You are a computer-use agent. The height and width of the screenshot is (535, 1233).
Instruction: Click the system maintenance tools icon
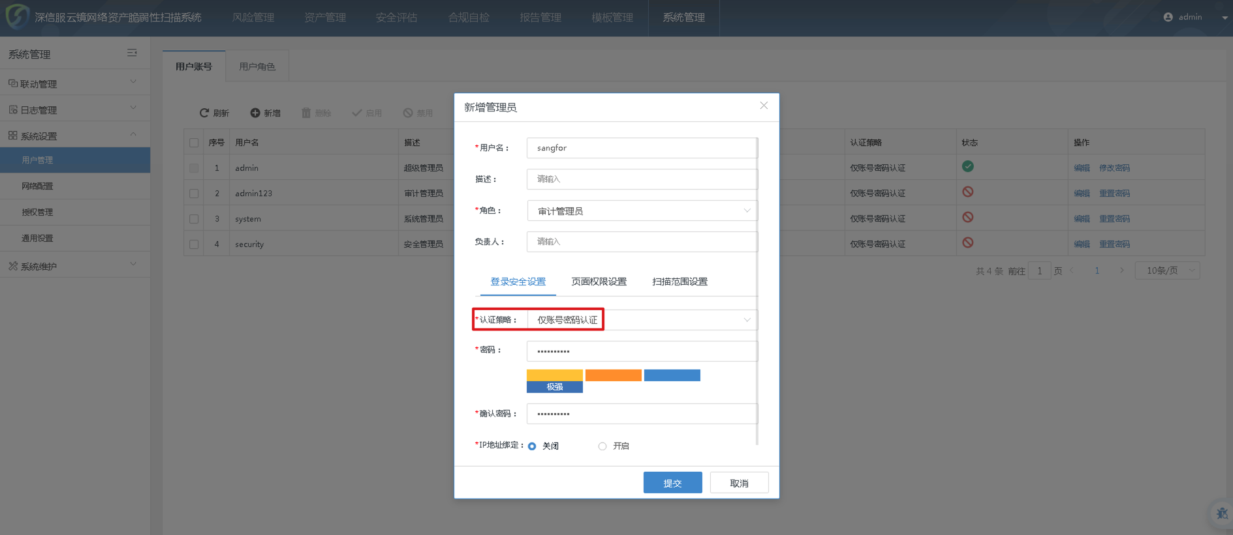13,266
